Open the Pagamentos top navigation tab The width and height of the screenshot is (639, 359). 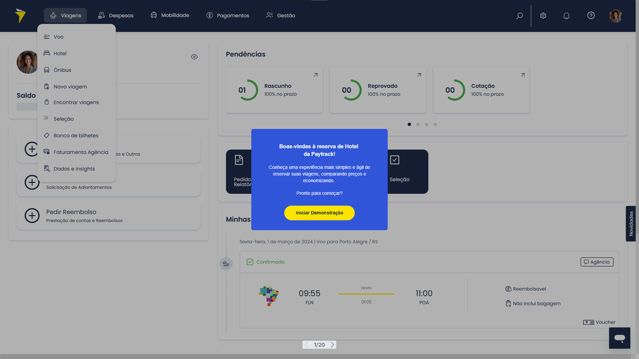228,15
